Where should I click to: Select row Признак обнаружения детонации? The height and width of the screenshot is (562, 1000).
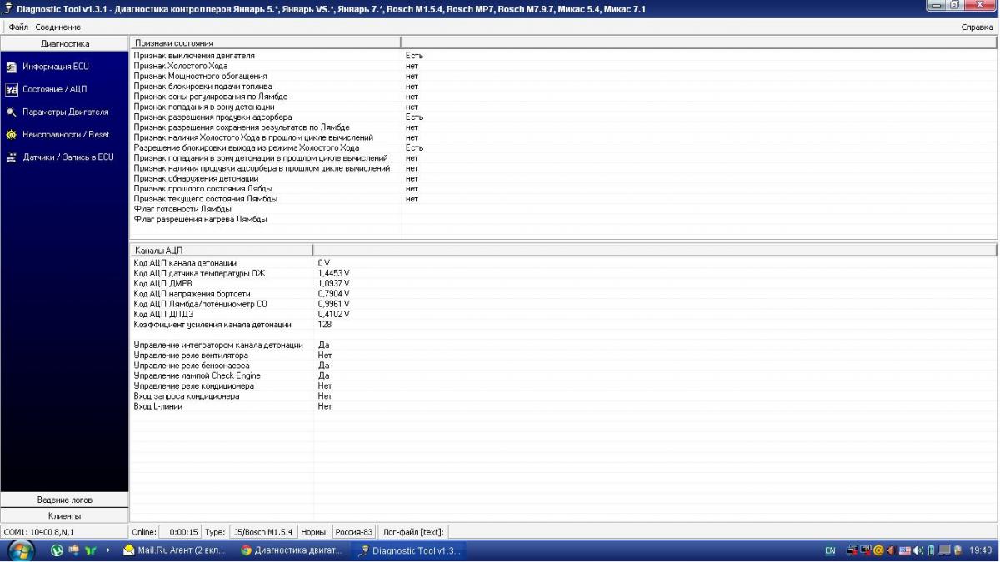point(563,178)
